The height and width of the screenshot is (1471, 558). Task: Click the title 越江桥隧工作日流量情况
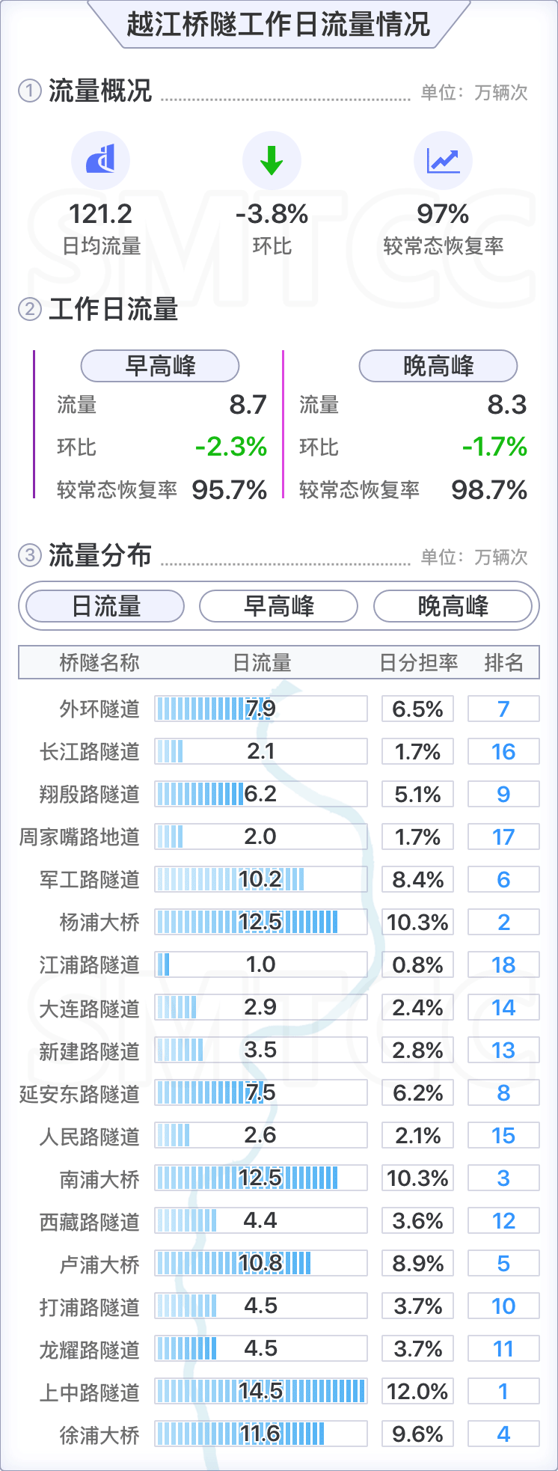278,24
